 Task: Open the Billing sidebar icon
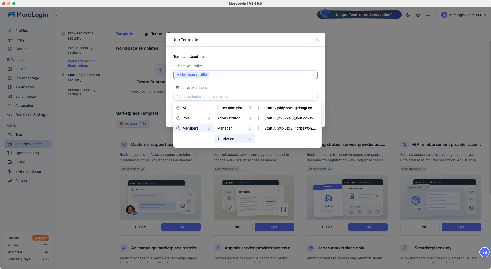tap(10, 162)
